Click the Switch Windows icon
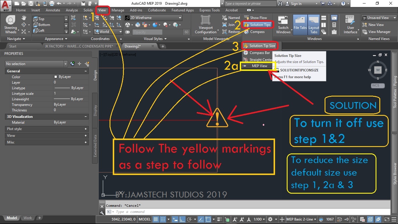This screenshot has width=398, height=224. click(283, 25)
